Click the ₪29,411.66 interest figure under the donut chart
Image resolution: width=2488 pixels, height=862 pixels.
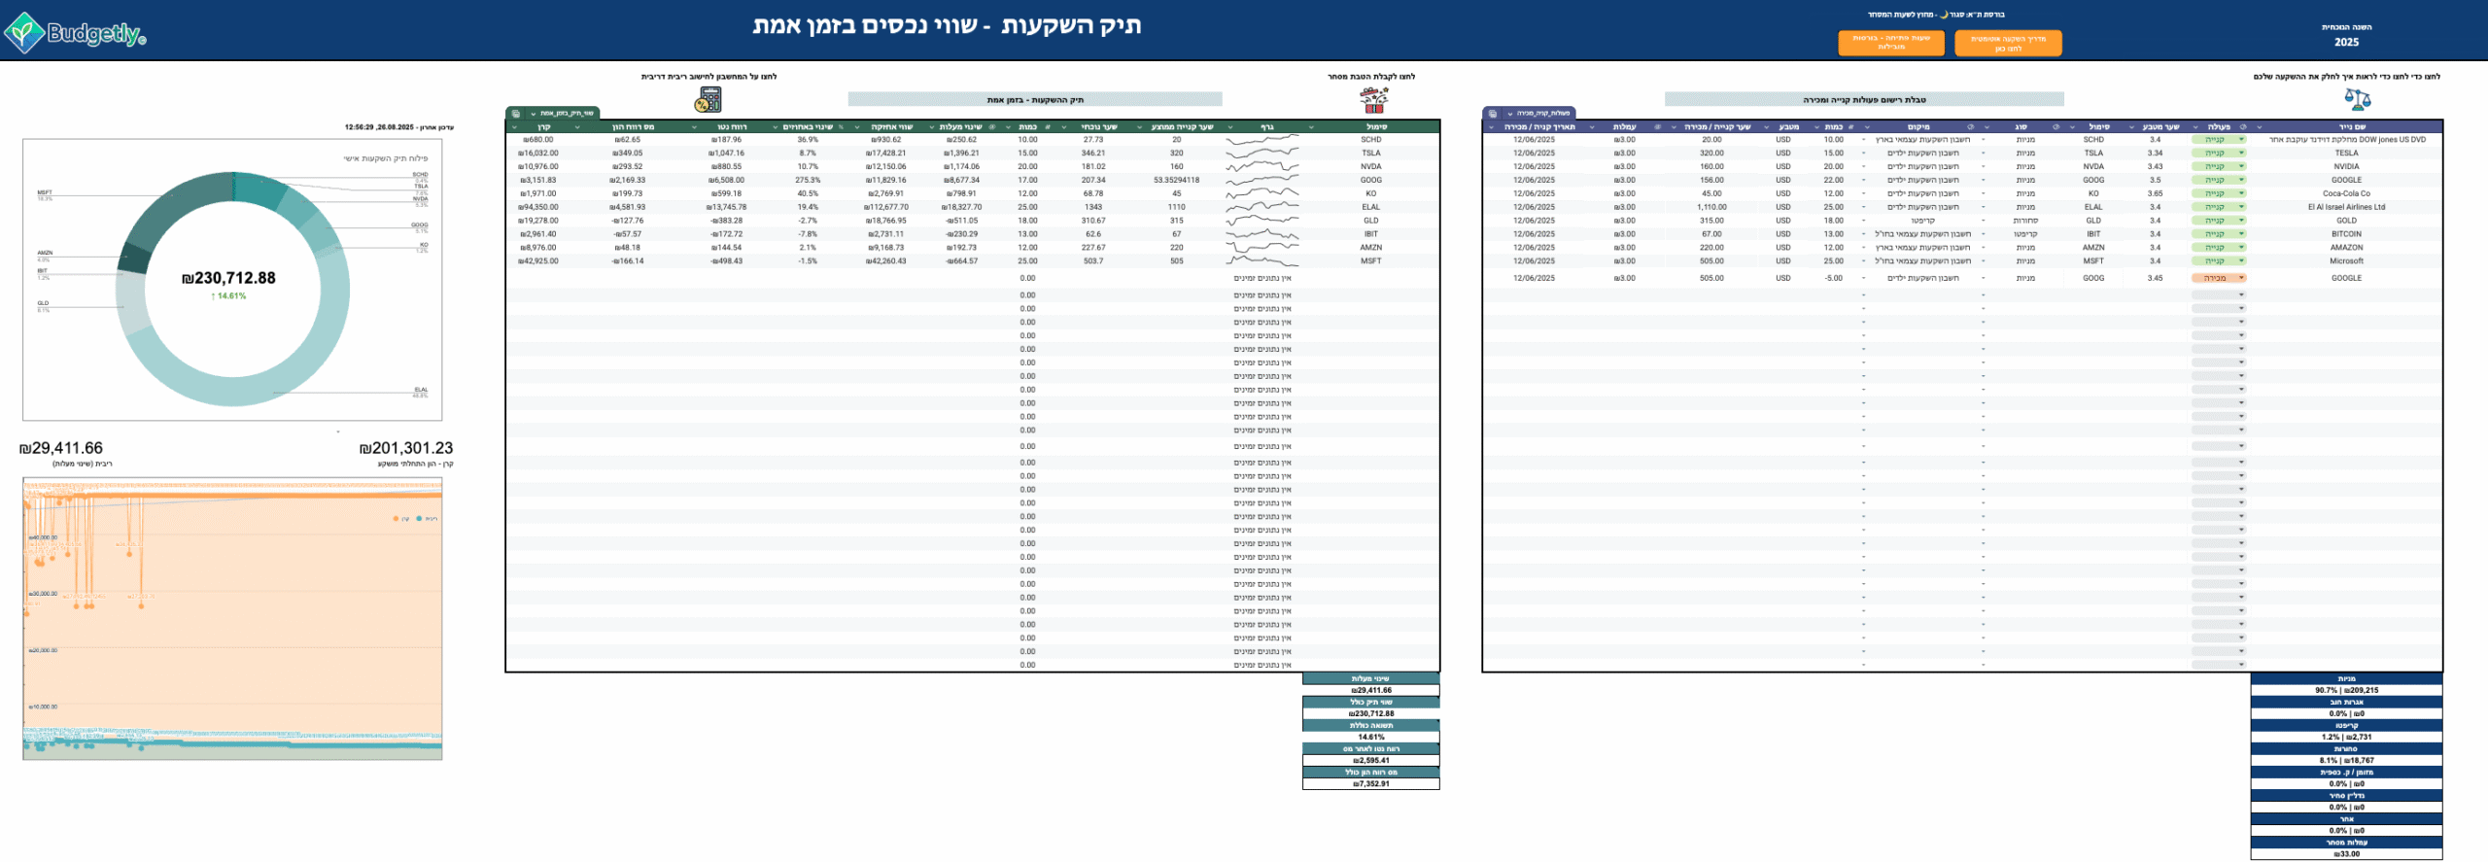tap(60, 449)
